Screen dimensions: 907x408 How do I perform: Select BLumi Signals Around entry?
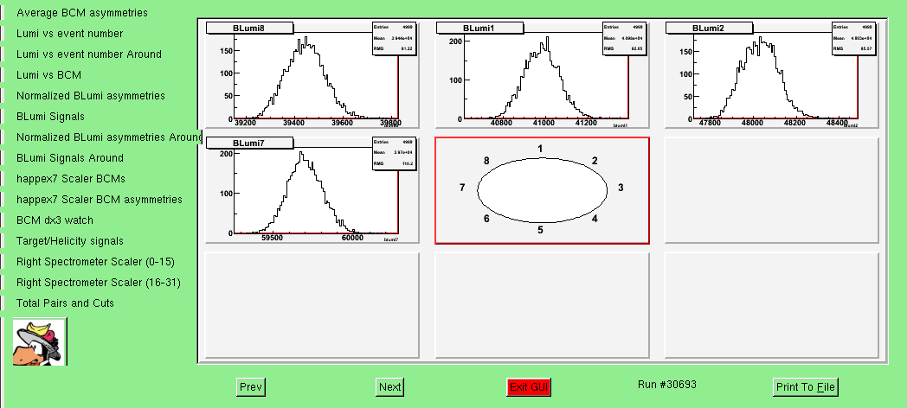coord(69,158)
